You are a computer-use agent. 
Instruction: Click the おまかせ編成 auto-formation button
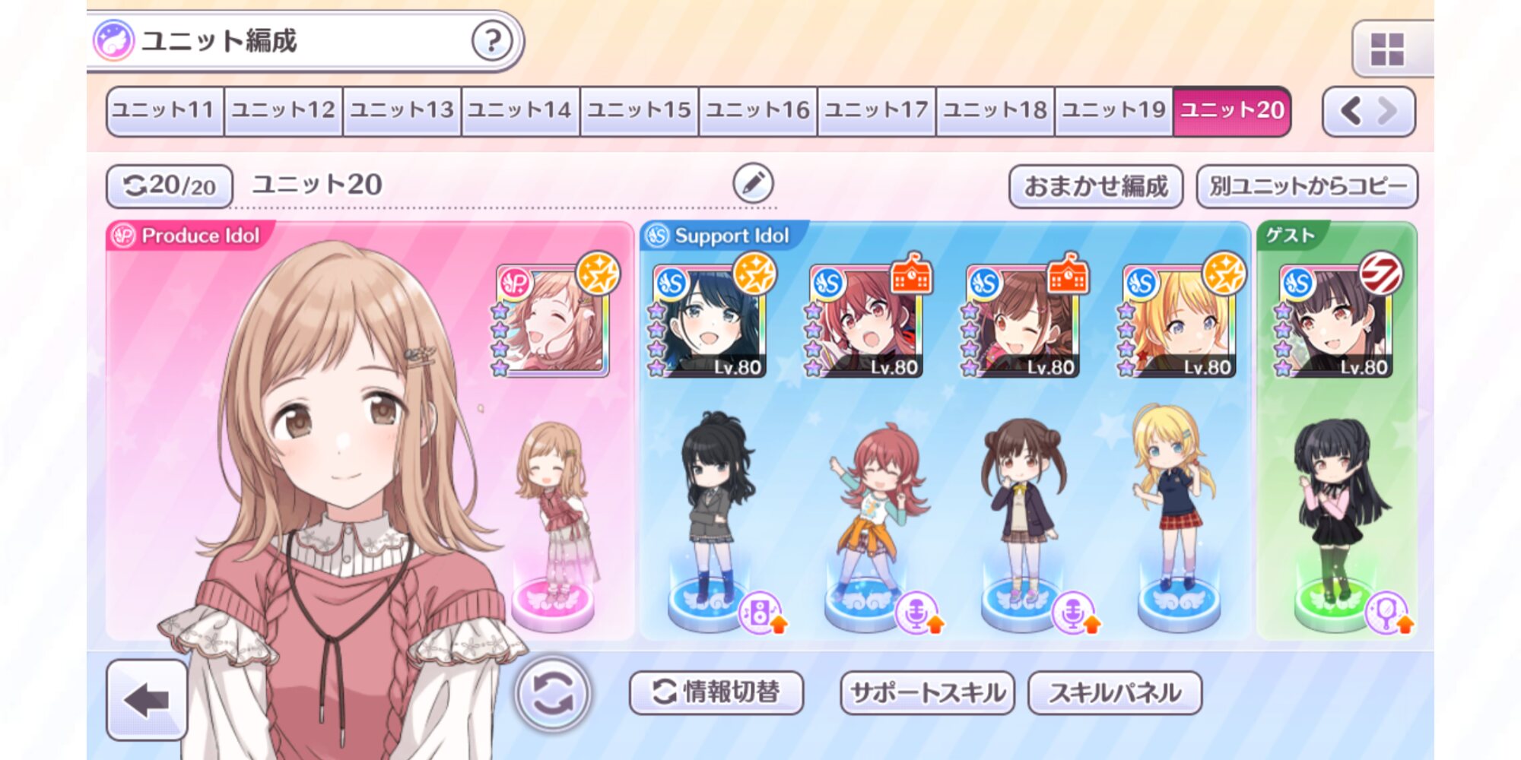(1096, 186)
